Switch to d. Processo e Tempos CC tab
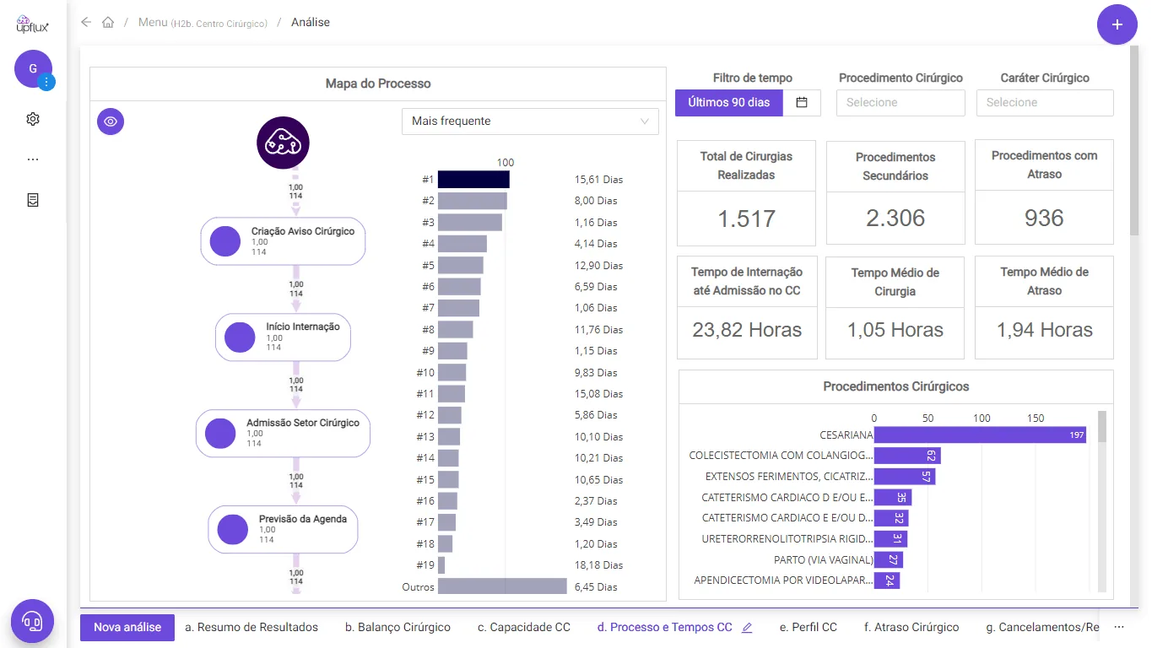 [x=665, y=628]
